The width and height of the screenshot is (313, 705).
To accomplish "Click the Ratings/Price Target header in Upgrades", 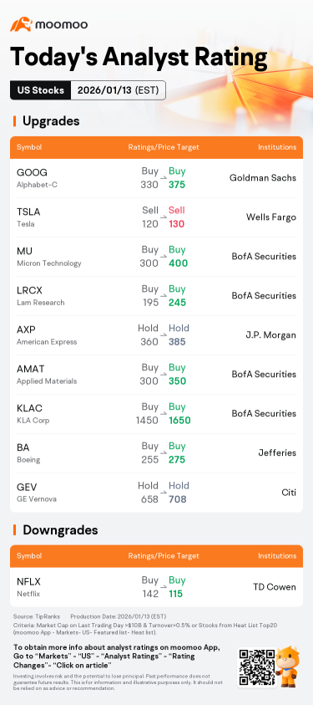I will (x=164, y=147).
